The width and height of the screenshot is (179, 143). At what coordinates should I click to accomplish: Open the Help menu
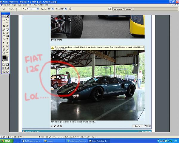(47, 5)
